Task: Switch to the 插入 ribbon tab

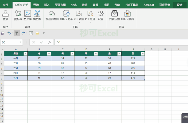Action: tap(47, 5)
